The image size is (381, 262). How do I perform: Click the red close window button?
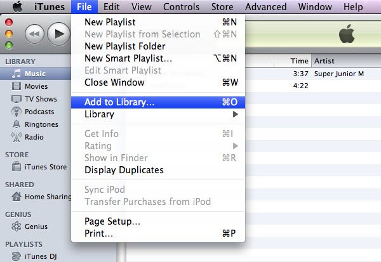(9, 22)
